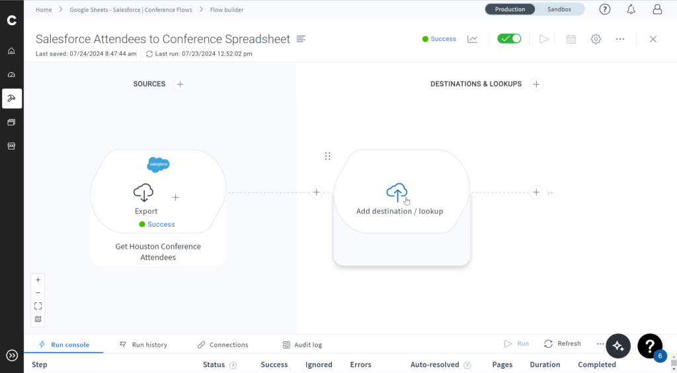This screenshot has height=373, width=677.
Task: Open flow Settings gear icon
Action: pos(596,39)
